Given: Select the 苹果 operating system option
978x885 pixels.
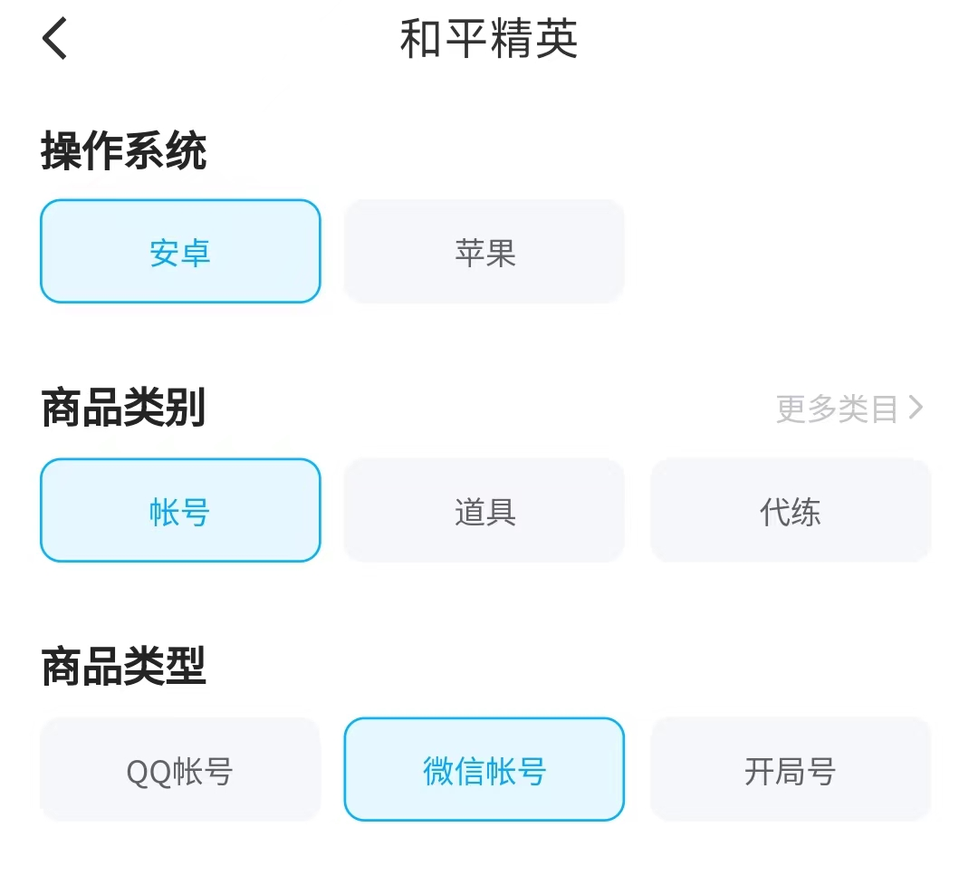Looking at the screenshot, I should click(484, 252).
